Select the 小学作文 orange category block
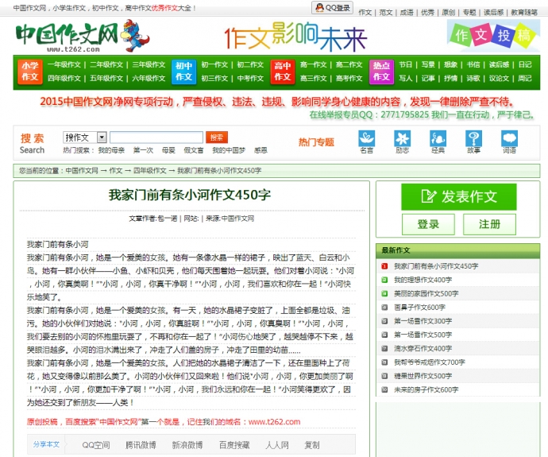Image resolution: width=548 pixels, height=457 pixels. pyautogui.click(x=30, y=71)
